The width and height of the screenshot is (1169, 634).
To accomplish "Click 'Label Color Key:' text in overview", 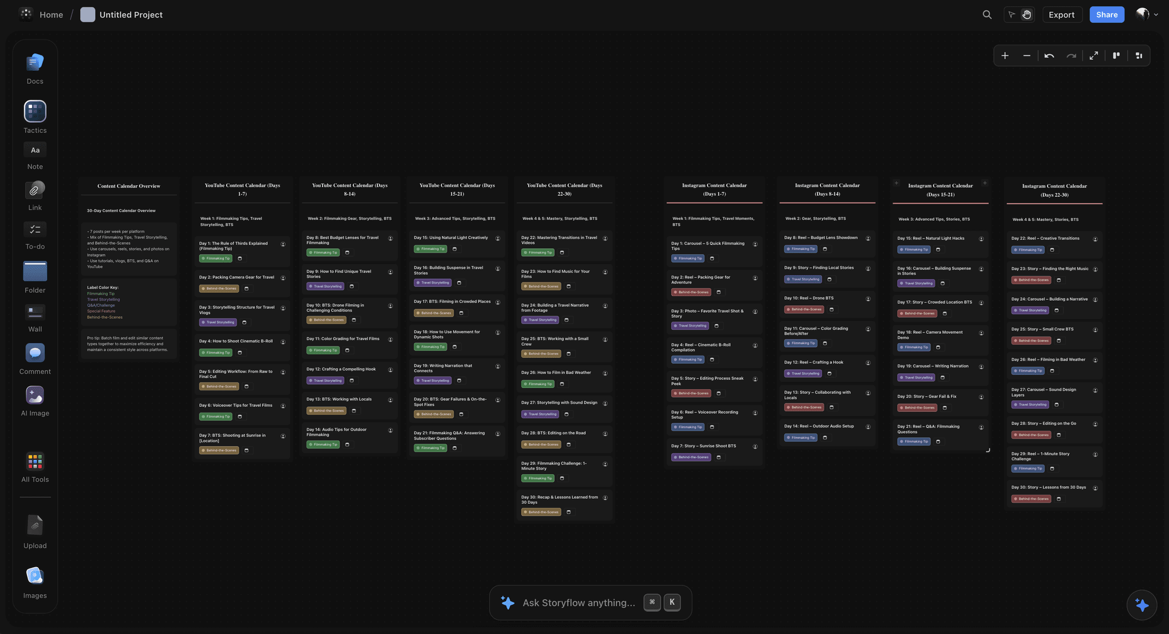I will (x=103, y=288).
